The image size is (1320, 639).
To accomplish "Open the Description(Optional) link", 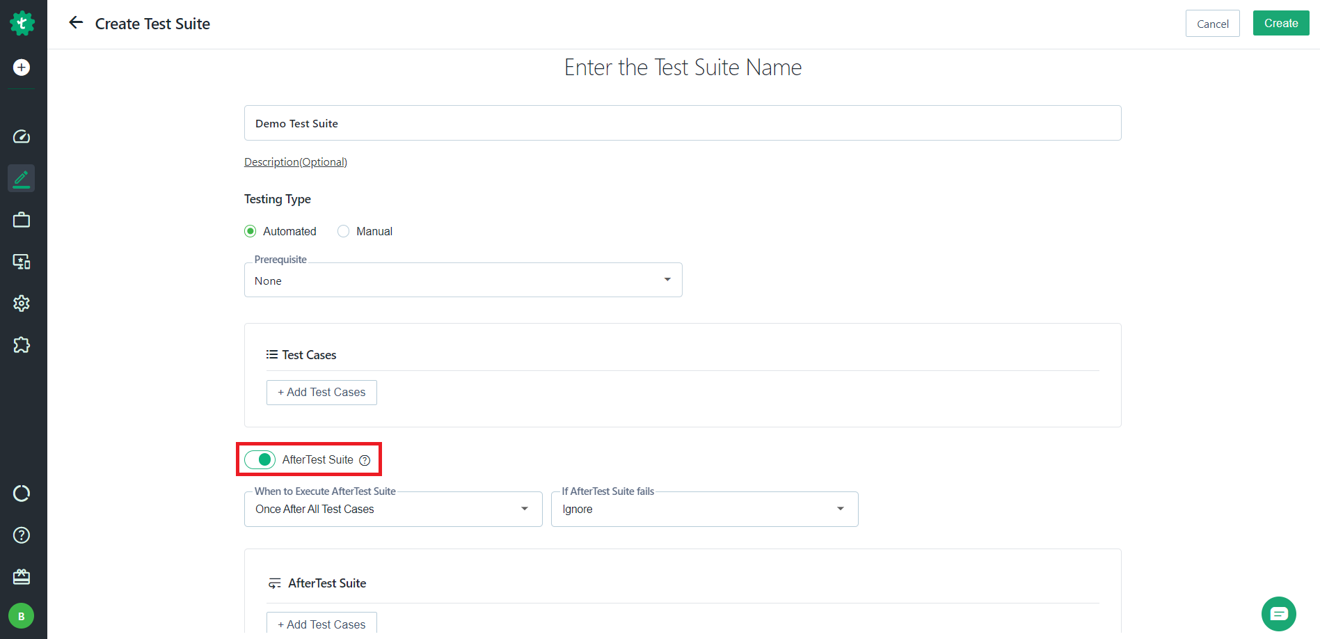I will (296, 161).
